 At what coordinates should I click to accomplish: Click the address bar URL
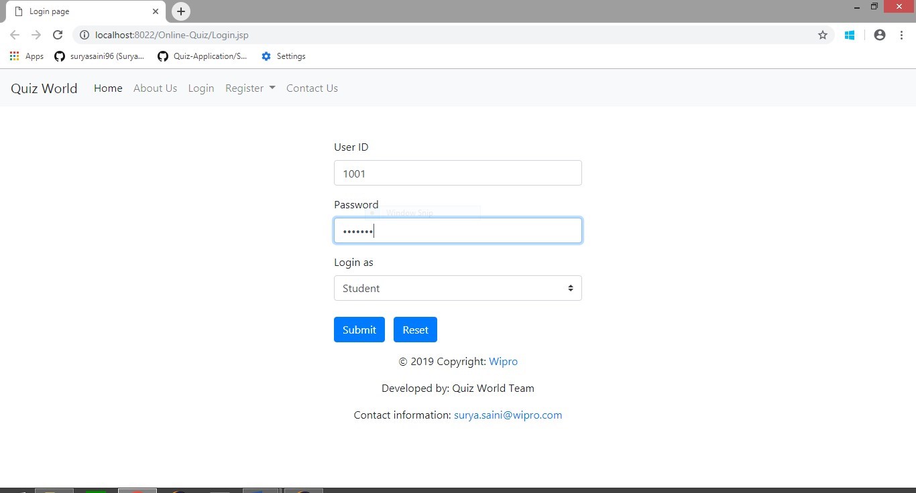pyautogui.click(x=172, y=35)
